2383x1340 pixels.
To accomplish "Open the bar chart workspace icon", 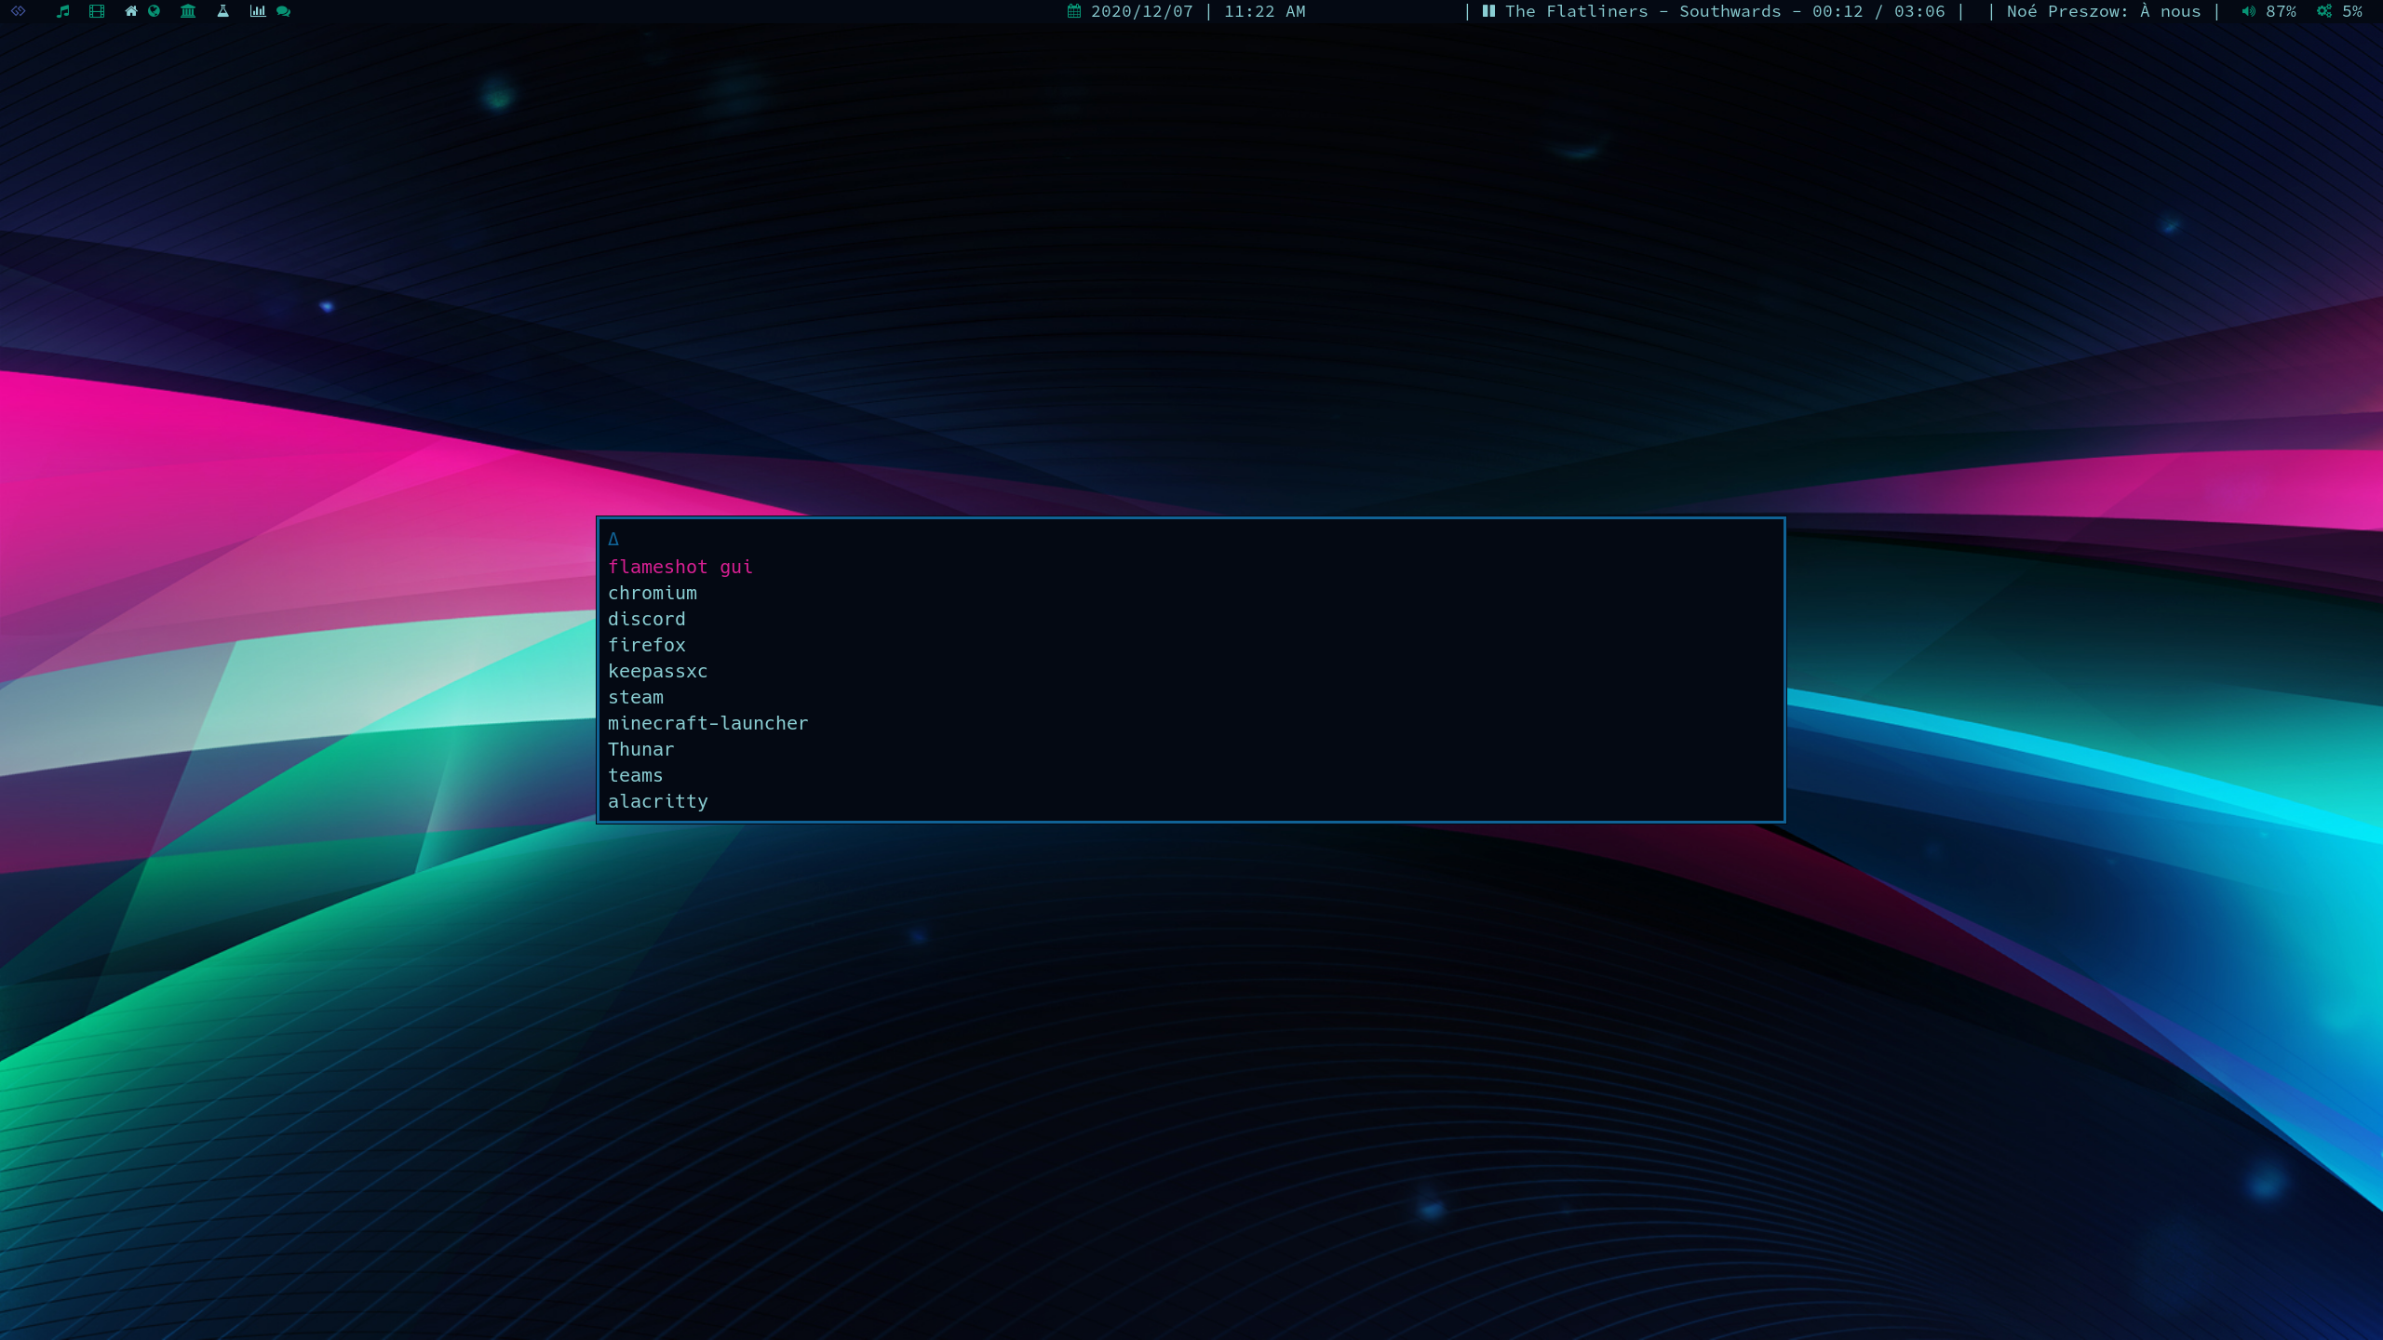I will (258, 11).
